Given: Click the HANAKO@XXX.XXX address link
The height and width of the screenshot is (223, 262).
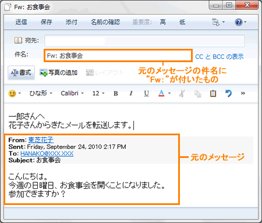Looking at the screenshot, I should 47,153.
